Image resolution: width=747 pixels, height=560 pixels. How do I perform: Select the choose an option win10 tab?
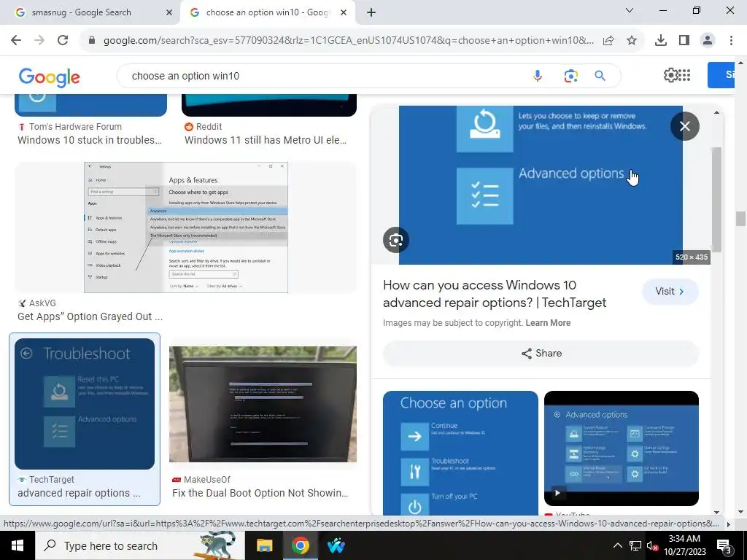[267, 12]
